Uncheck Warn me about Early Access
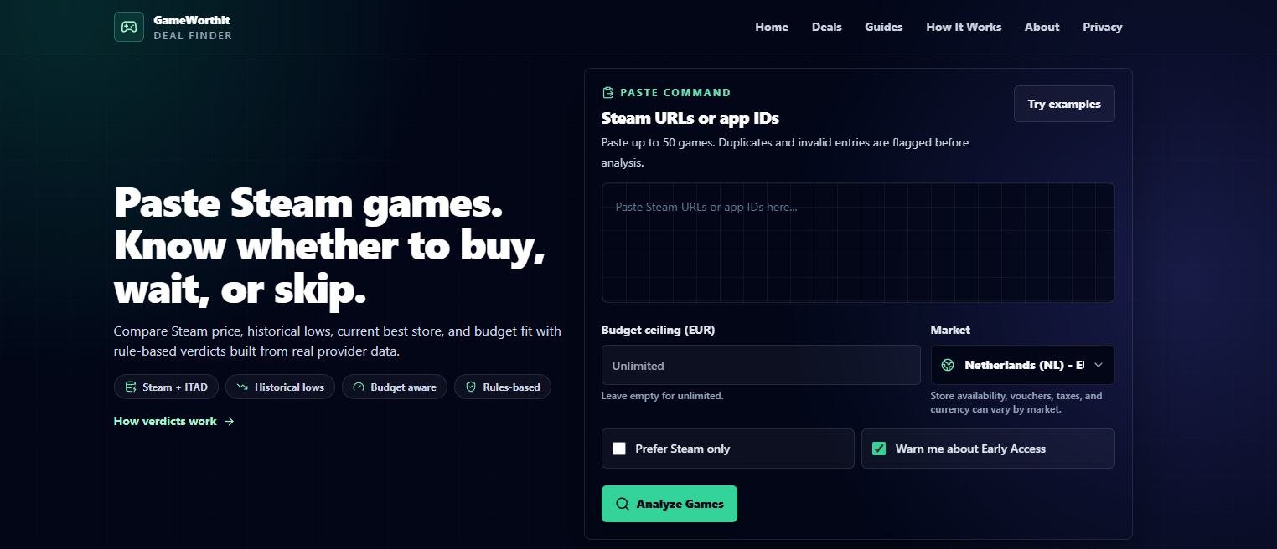The height and width of the screenshot is (549, 1277). click(879, 449)
